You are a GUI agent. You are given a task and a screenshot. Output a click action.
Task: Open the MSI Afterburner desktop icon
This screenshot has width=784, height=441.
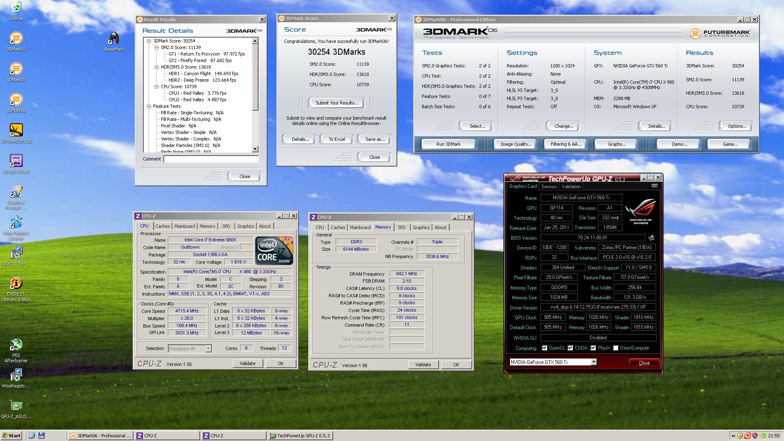(x=16, y=345)
